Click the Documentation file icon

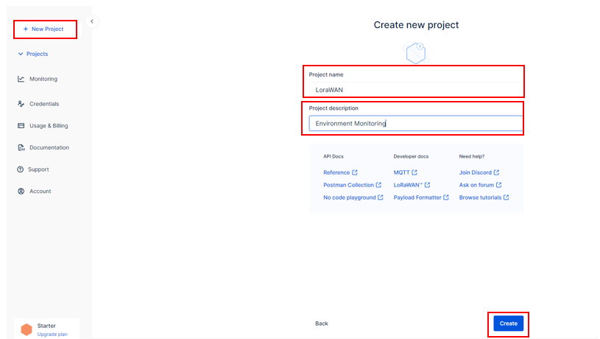click(x=21, y=147)
